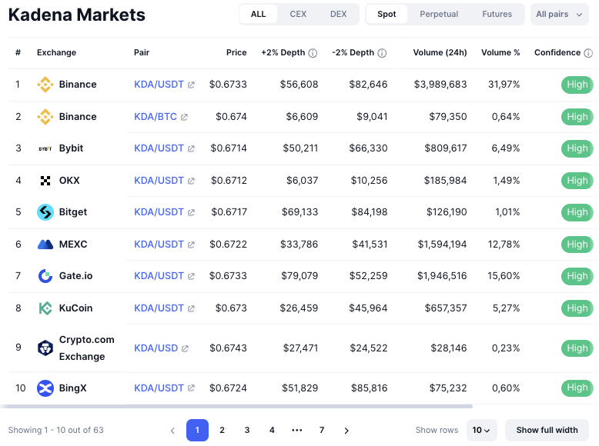Open the MEXC exchange name link

point(73,245)
